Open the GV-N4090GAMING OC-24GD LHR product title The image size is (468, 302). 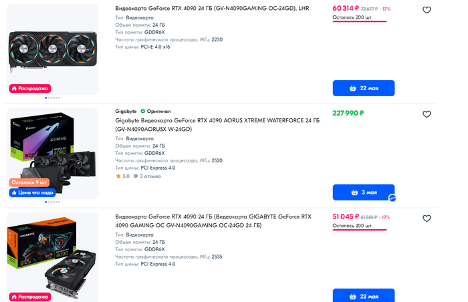pyautogui.click(x=212, y=9)
